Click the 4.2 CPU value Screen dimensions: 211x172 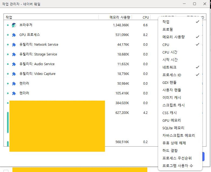[x=145, y=113]
